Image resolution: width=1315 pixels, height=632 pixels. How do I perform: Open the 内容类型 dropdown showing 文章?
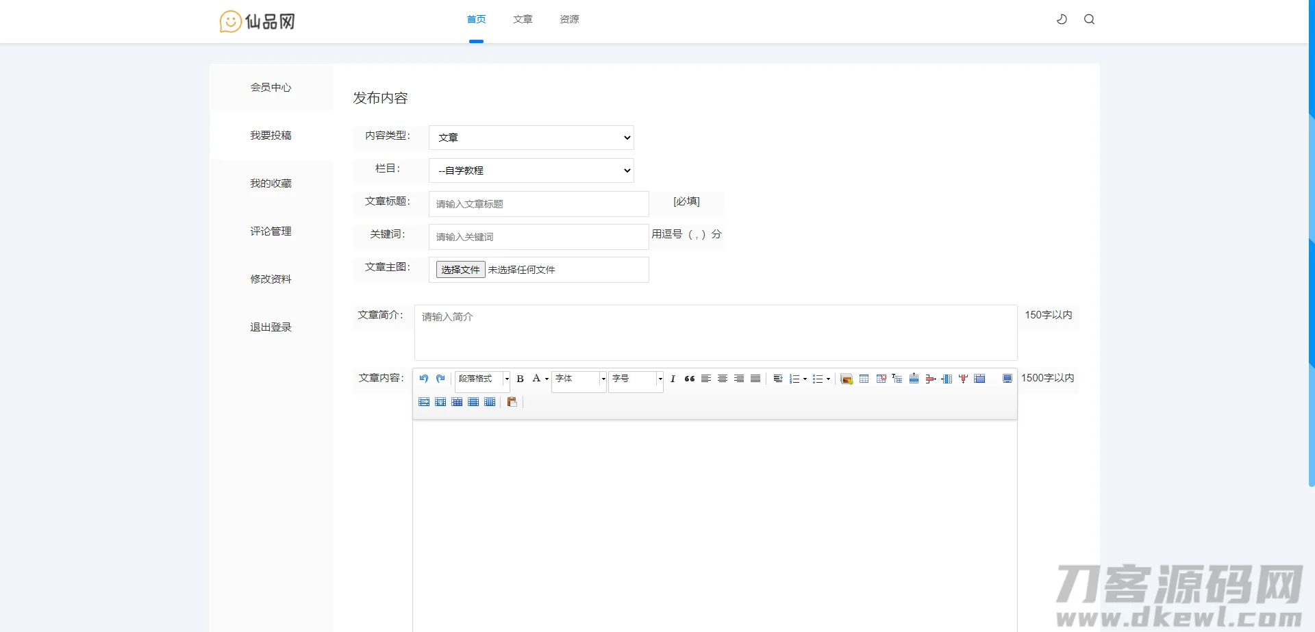tap(531, 137)
